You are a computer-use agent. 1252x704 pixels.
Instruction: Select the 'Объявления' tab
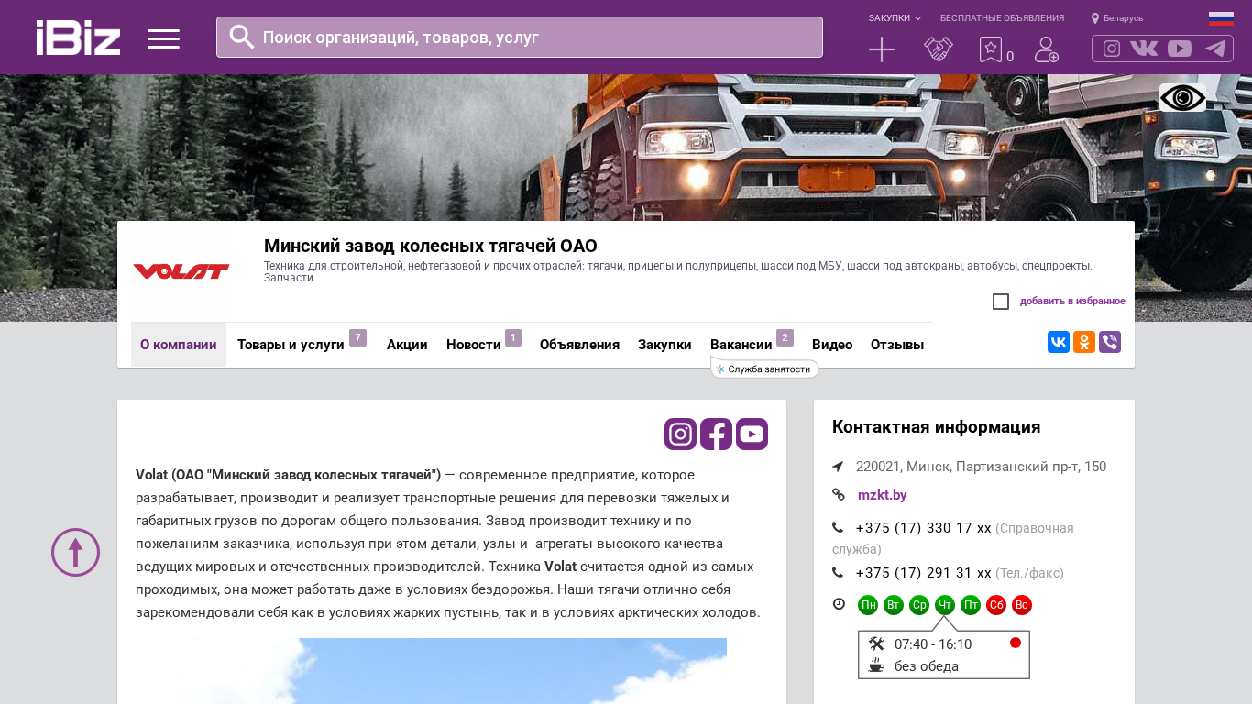[579, 345]
